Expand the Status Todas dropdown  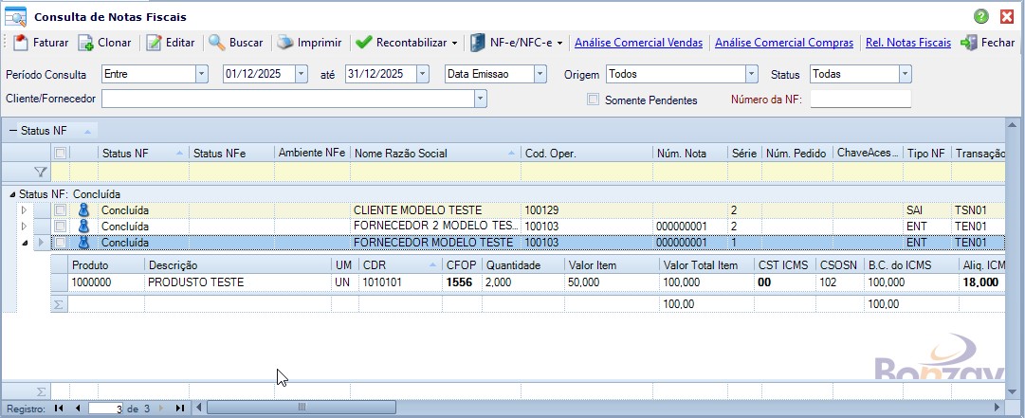tap(906, 74)
